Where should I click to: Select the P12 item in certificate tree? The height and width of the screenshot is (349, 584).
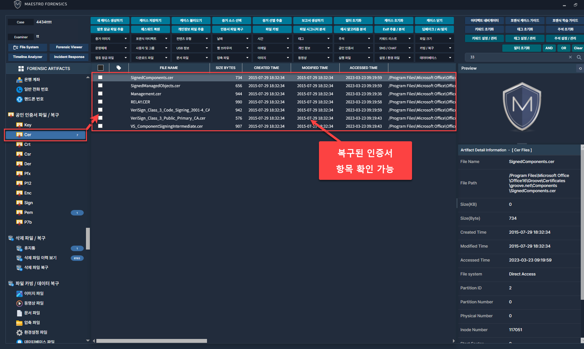[28, 183]
